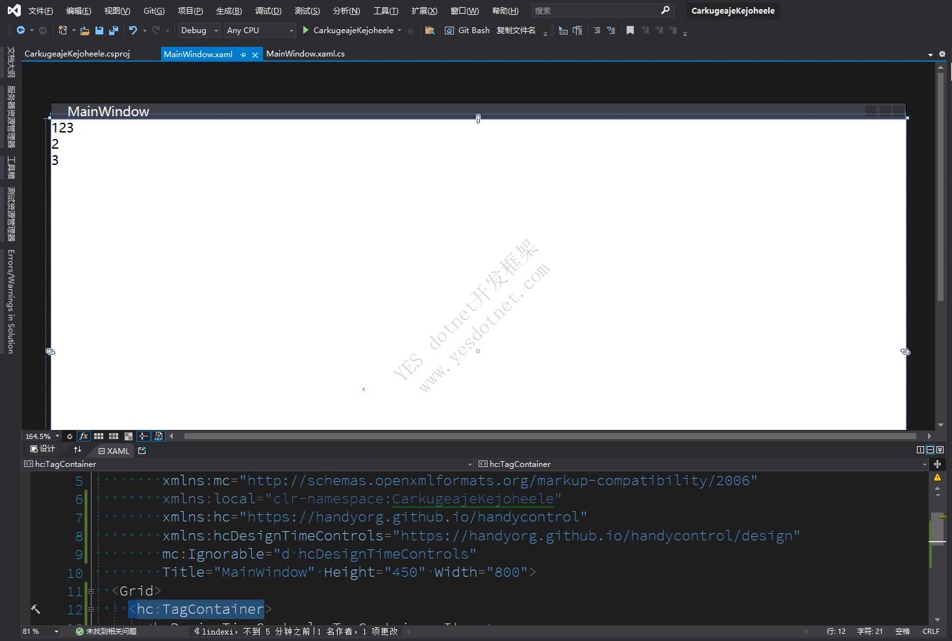Open the 文件(F) menu
The width and height of the screenshot is (952, 641).
click(x=41, y=11)
